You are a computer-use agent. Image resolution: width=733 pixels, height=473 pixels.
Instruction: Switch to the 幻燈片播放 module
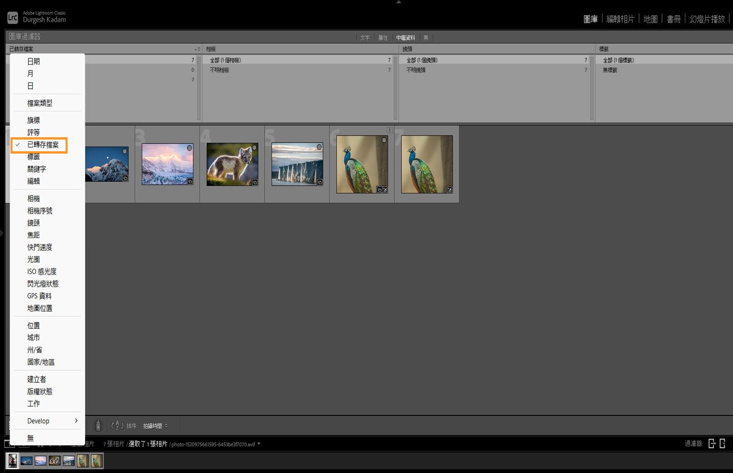pyautogui.click(x=707, y=19)
